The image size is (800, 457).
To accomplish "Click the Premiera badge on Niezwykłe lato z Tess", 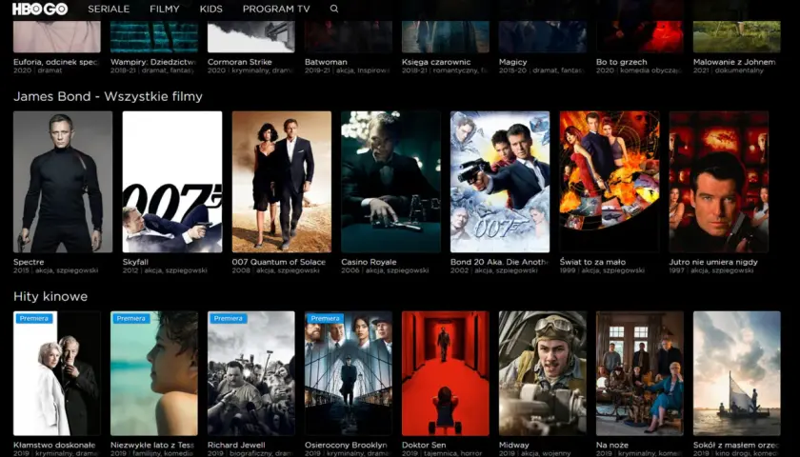I will click(131, 318).
